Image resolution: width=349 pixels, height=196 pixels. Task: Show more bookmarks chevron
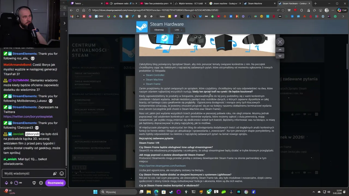(344, 16)
